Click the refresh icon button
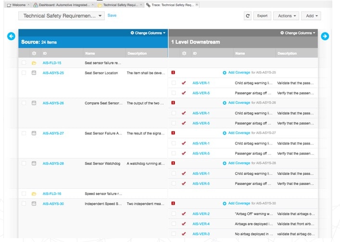This screenshot has width=340, height=242. point(248,16)
